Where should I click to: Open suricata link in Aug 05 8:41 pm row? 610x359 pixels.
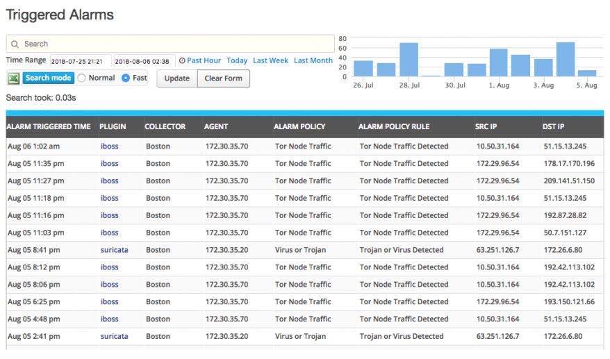pos(115,250)
